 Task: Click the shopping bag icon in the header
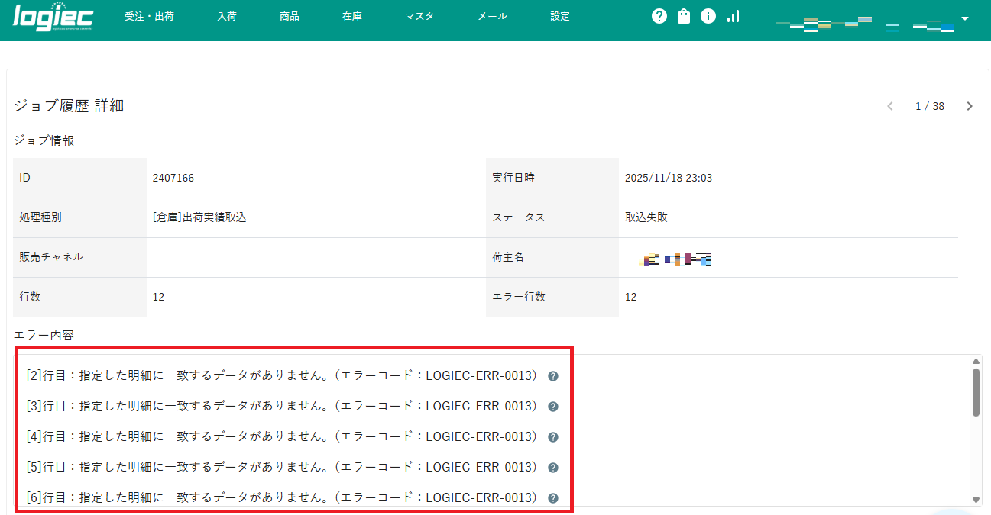pyautogui.click(x=683, y=16)
